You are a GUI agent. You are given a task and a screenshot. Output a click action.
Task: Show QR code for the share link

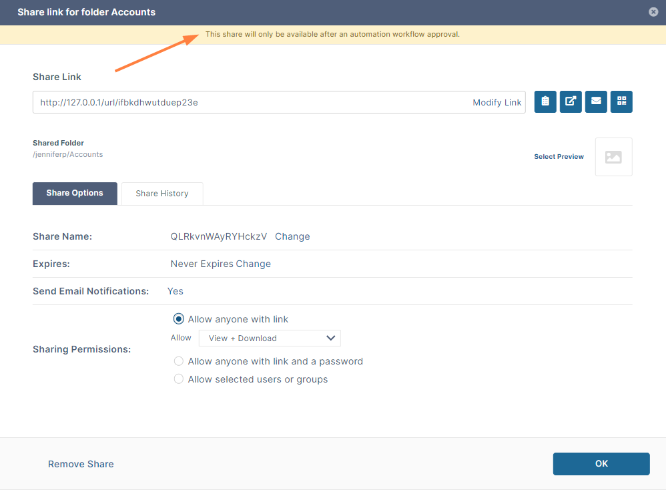(621, 102)
